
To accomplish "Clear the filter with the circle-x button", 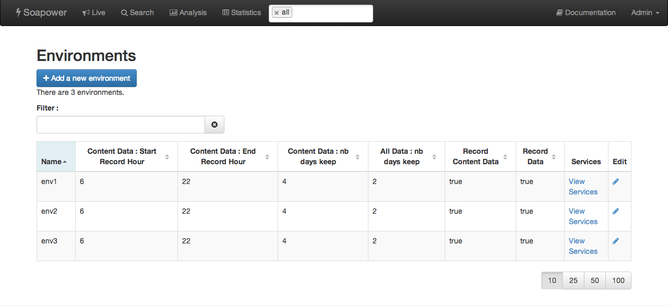I will (214, 125).
